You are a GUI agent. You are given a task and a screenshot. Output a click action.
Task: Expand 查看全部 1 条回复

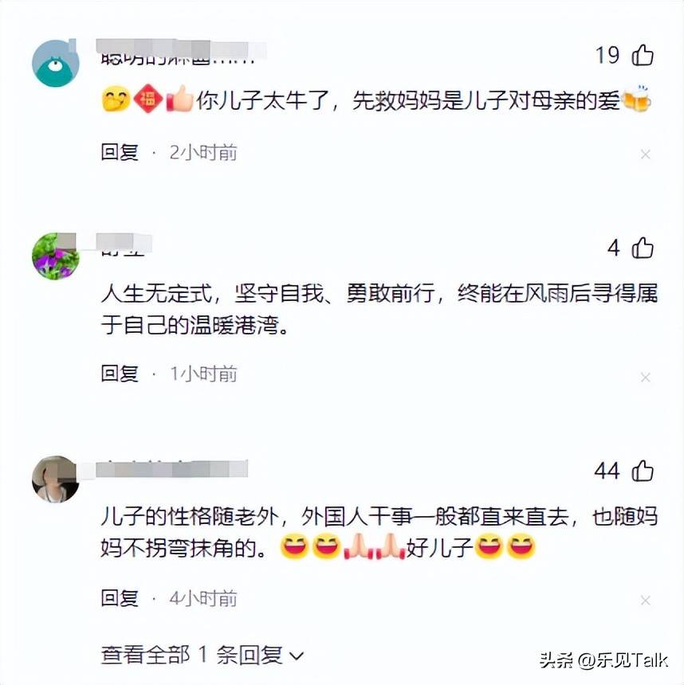pos(202,656)
